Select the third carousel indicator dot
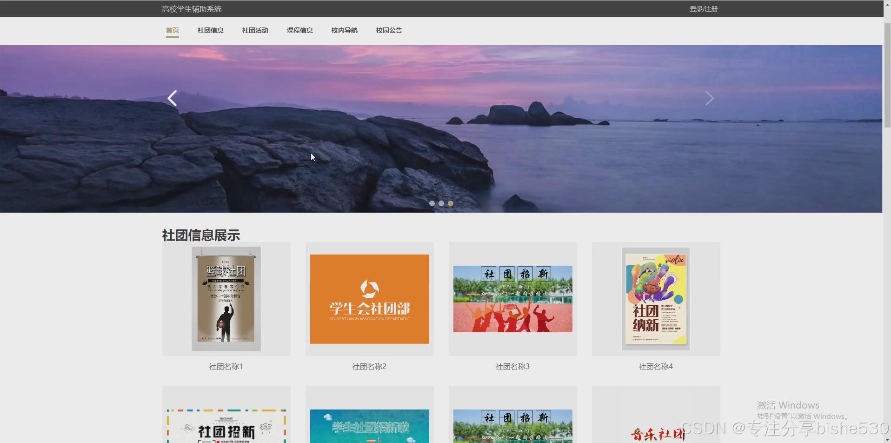The width and height of the screenshot is (891, 443). (451, 203)
